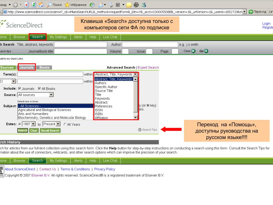Viewport: 273px width, 205px height.
Task: Edit page with Word icon
Action: (x=118, y=5)
